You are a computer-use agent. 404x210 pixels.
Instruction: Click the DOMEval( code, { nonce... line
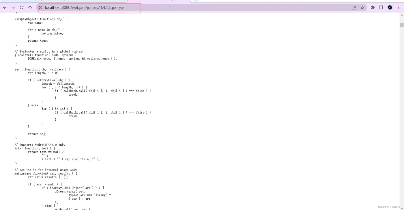[x=73, y=59]
